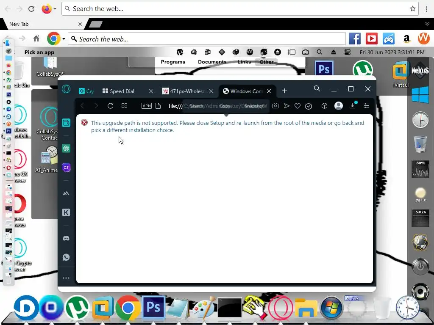Click the red error icon in message

point(84,122)
